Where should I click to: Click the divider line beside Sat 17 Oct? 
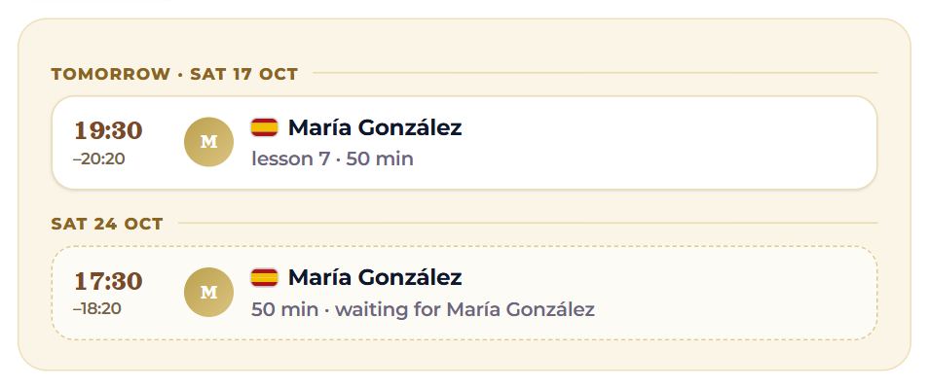(595, 73)
